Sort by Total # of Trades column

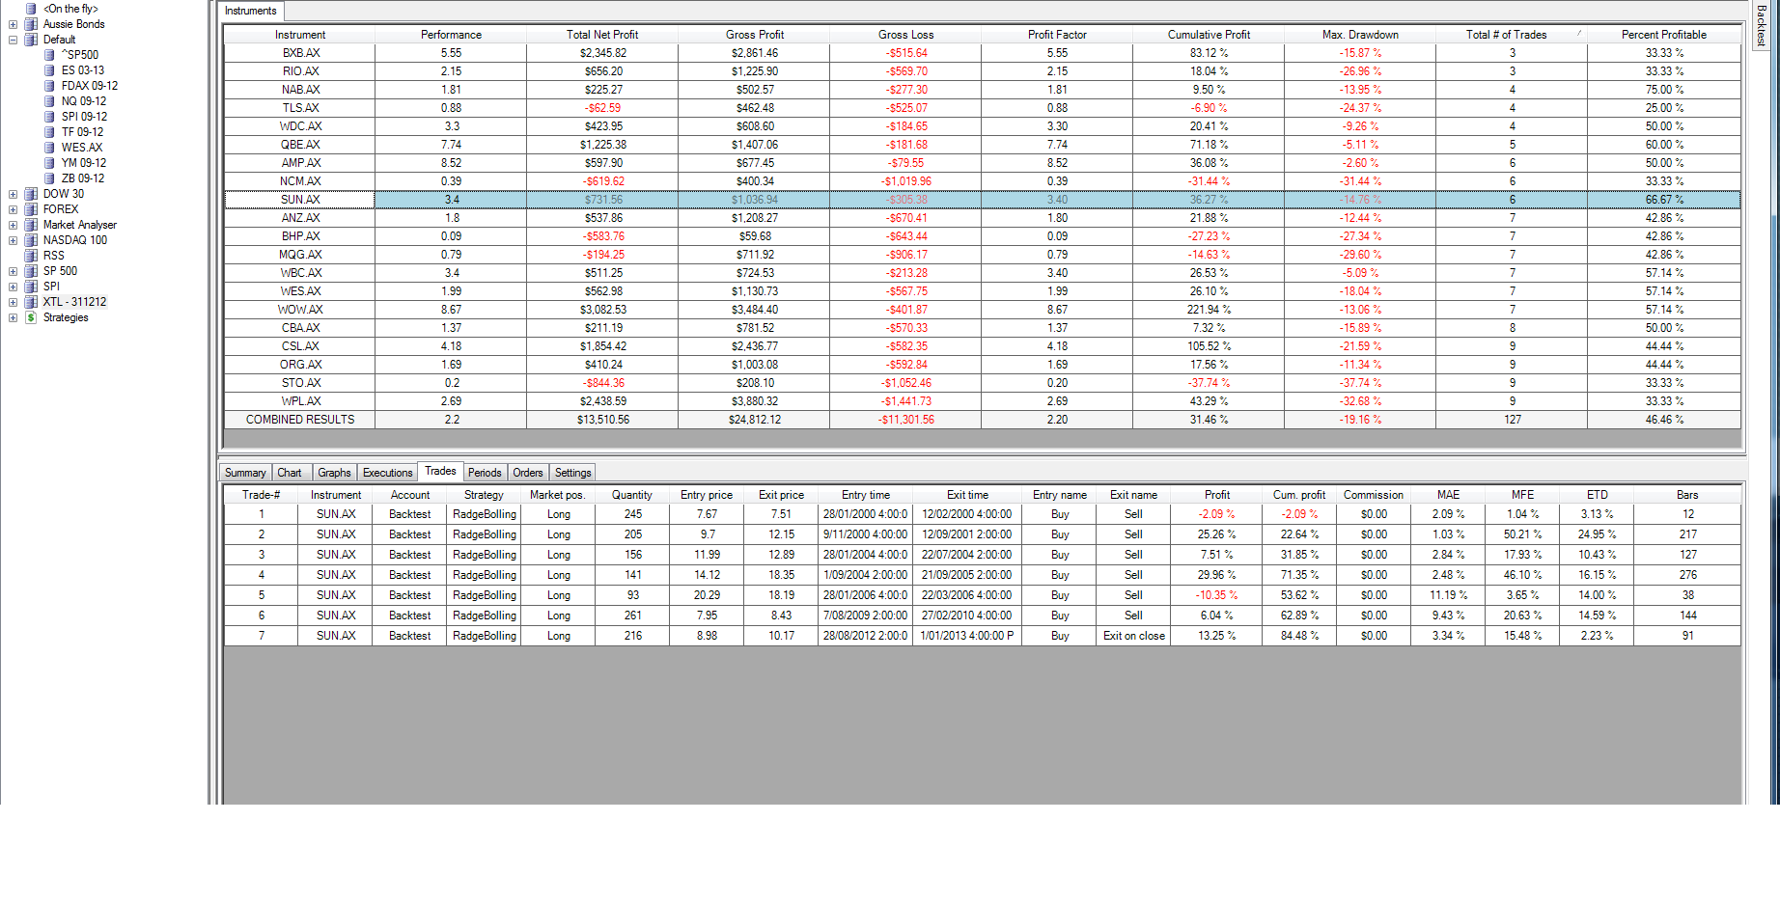tap(1512, 34)
